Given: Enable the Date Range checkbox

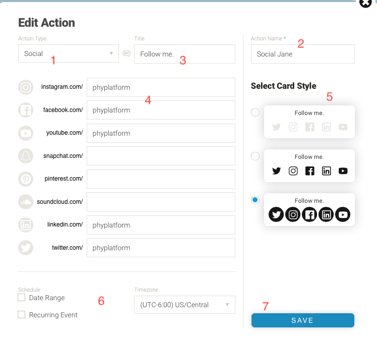Looking at the screenshot, I should pyautogui.click(x=22, y=298).
